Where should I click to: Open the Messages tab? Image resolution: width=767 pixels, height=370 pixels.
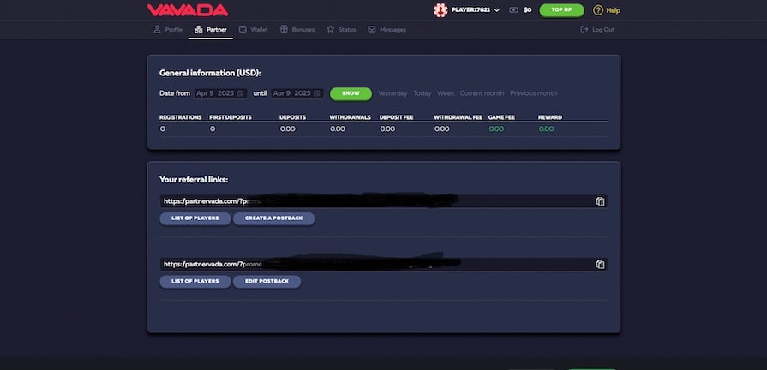(386, 29)
